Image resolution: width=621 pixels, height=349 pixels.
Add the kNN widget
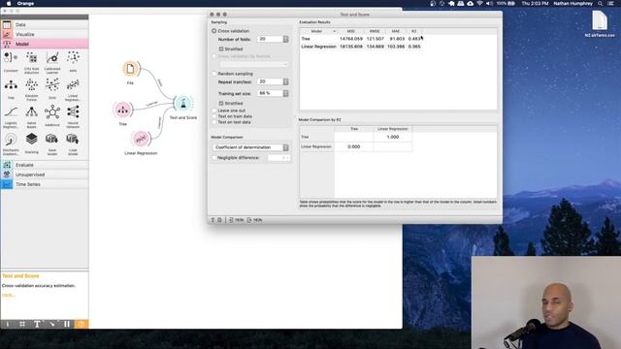click(x=73, y=60)
